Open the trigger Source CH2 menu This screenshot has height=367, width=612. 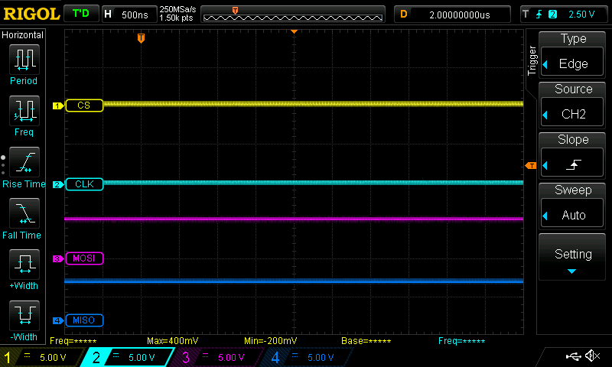pos(571,105)
